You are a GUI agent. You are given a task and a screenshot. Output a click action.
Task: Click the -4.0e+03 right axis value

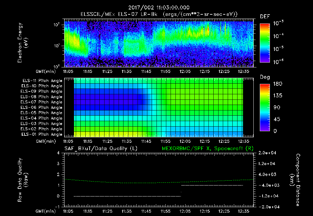click(x=269, y=185)
